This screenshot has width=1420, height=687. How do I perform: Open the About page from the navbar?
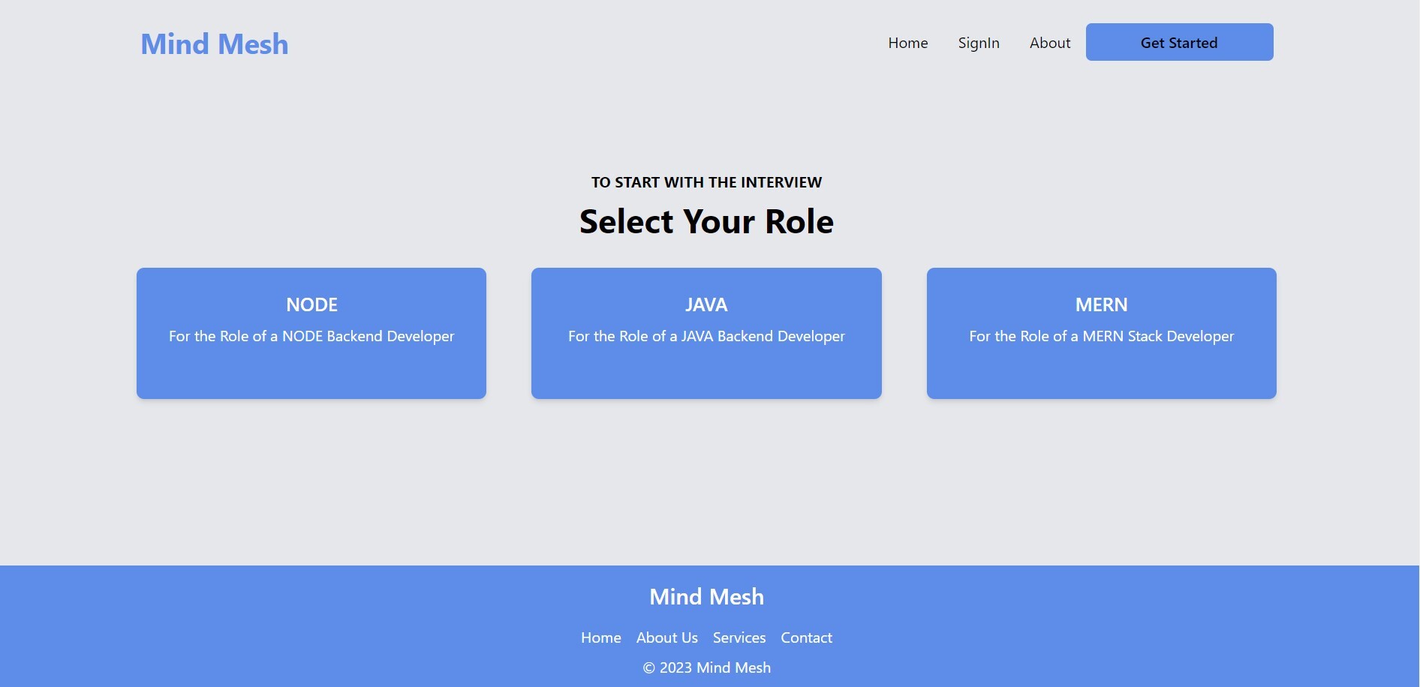1049,43
